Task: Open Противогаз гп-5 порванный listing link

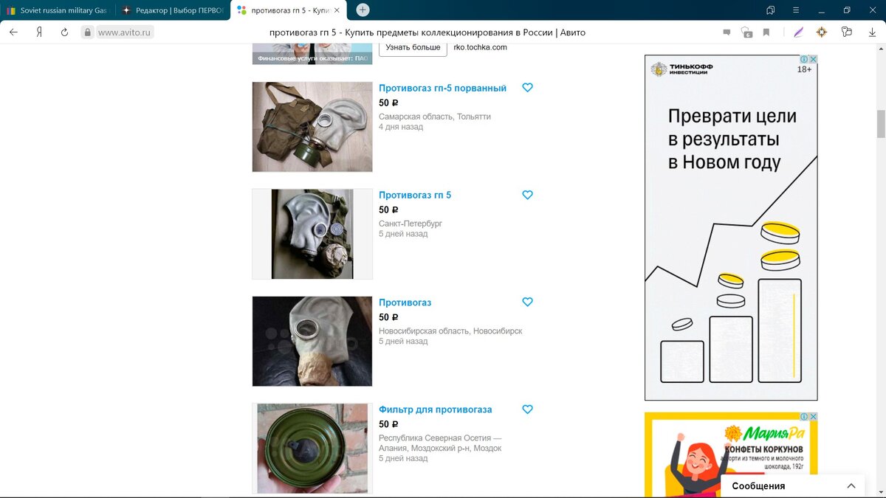Action: [442, 88]
